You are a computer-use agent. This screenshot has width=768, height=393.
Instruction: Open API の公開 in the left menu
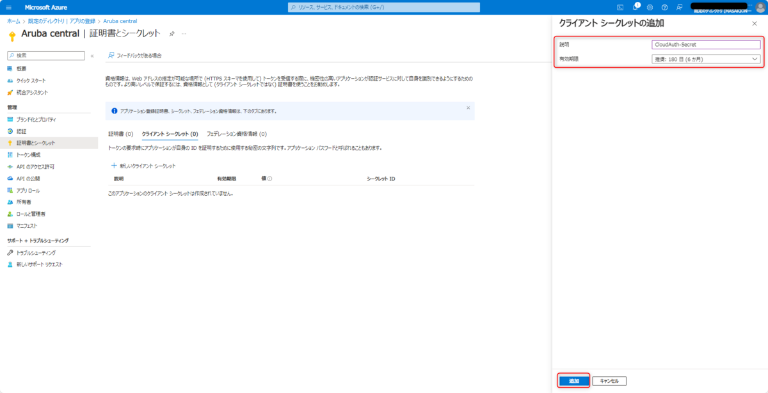(28, 179)
